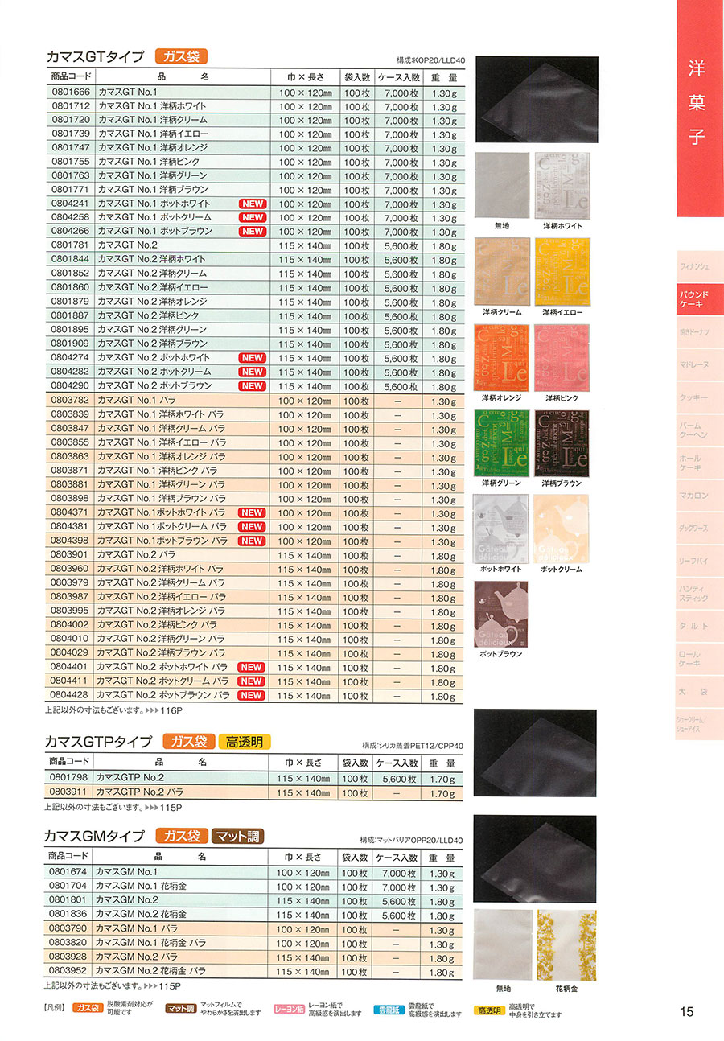The width and height of the screenshot is (724, 1041).
Task: Click the レーヨン紙 legend badge
Action: tap(290, 1009)
